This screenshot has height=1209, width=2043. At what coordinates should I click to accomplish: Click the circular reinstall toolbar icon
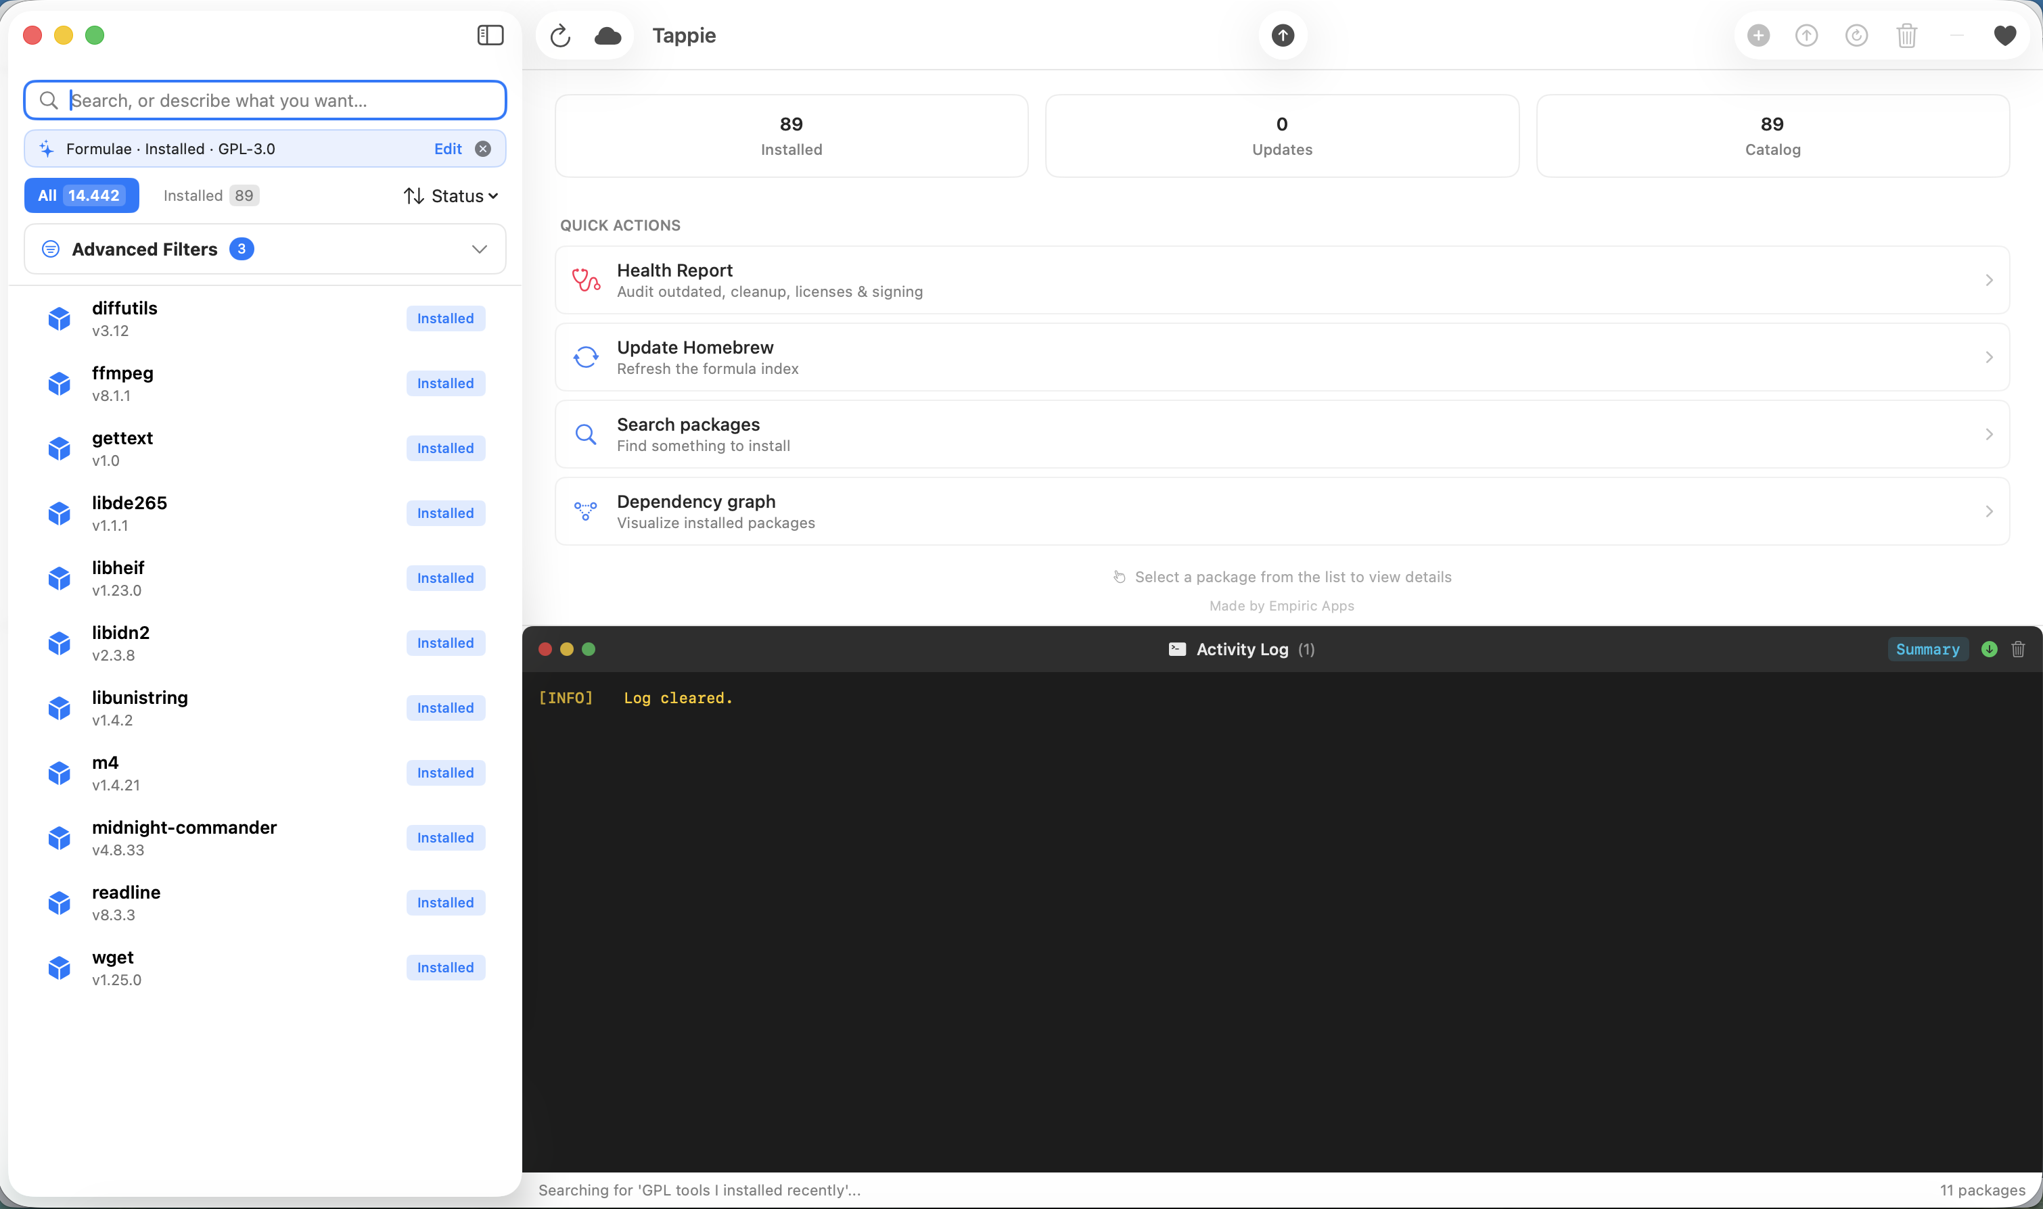[x=1856, y=35]
